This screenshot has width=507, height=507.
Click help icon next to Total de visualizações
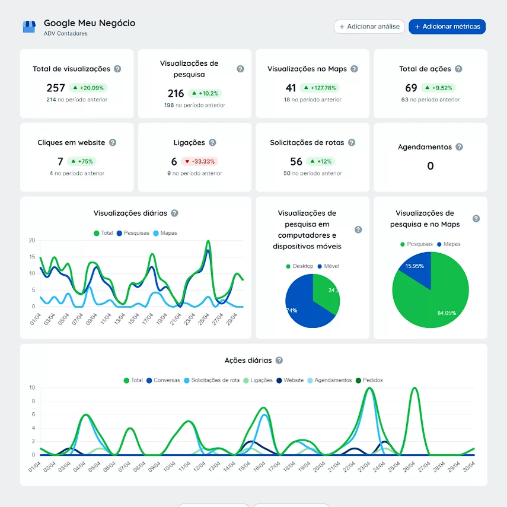[117, 69]
